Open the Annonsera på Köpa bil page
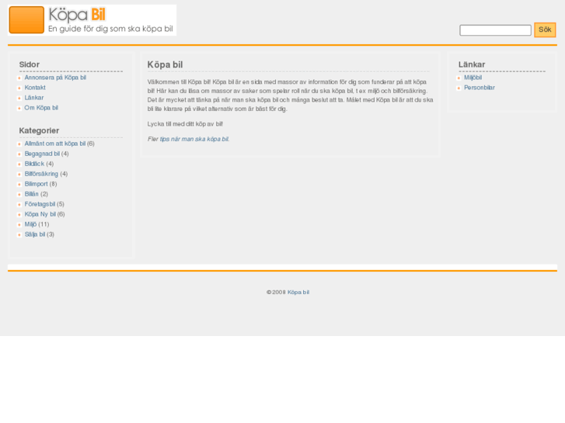This screenshot has width=565, height=423. [x=55, y=78]
